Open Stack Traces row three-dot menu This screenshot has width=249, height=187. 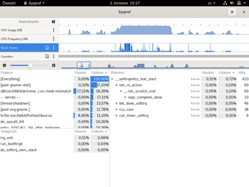click(x=53, y=48)
